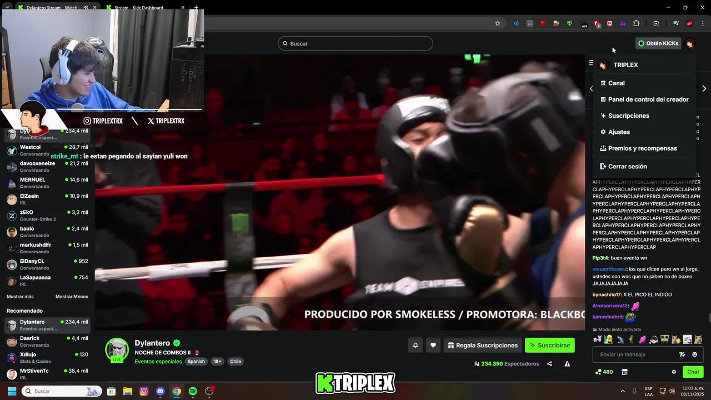
Task: Click the notification bell under the stream
Action: pos(415,345)
